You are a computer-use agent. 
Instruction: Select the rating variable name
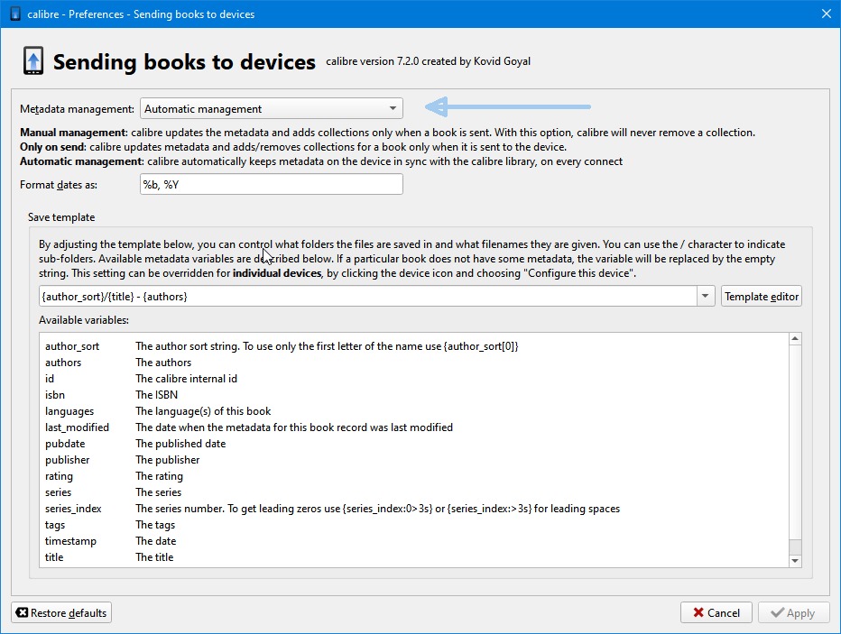(59, 476)
